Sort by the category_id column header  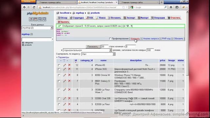[87, 60]
